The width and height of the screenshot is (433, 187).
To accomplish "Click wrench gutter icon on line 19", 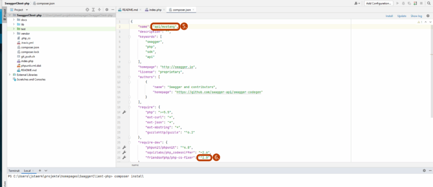I will point(124,112).
